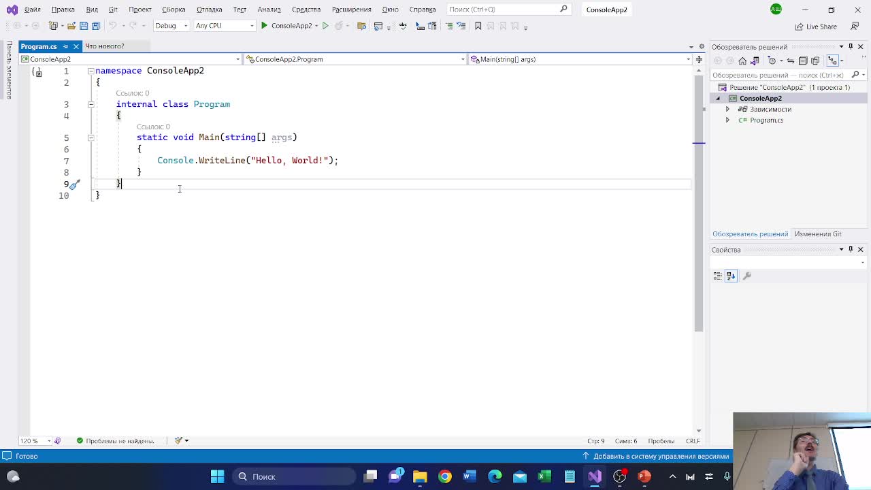871x490 pixels.
Task: Toggle auto-hide pin on Solution Explorer
Action: [x=851, y=46]
